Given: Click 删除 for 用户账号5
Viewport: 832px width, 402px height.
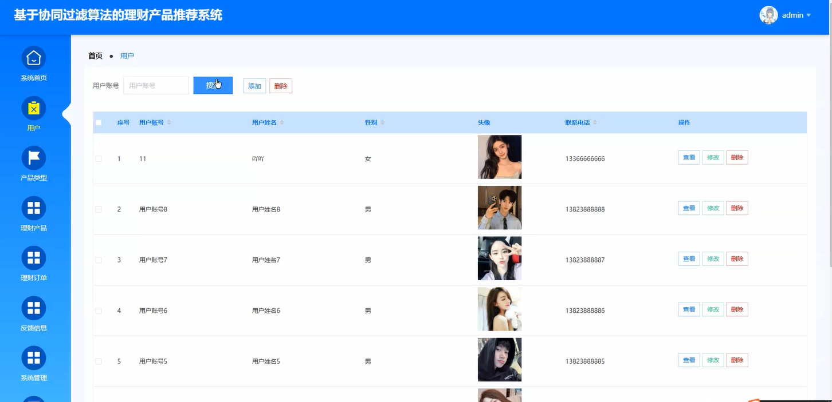Looking at the screenshot, I should [737, 360].
